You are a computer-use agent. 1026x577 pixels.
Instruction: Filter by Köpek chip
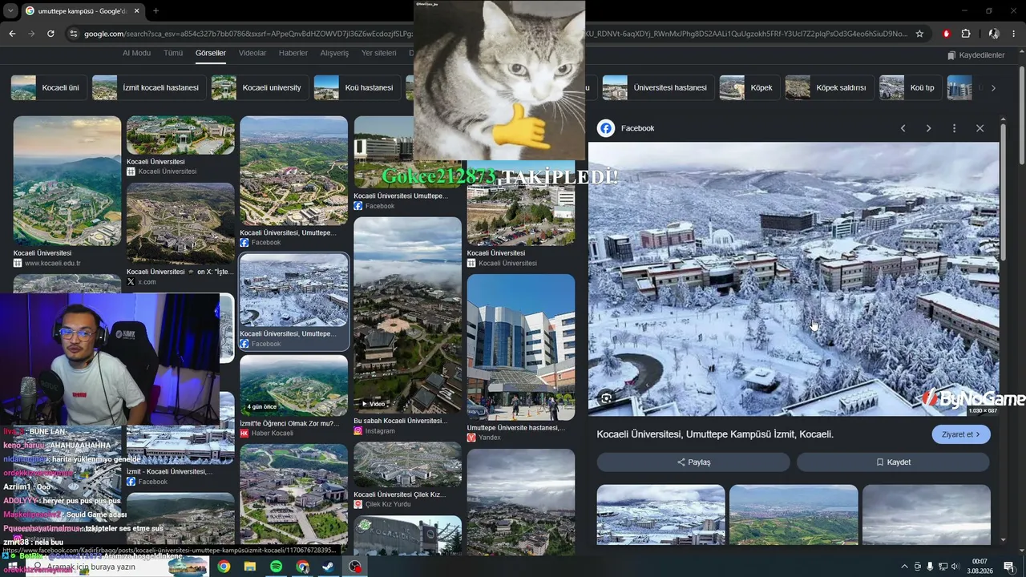(749, 87)
